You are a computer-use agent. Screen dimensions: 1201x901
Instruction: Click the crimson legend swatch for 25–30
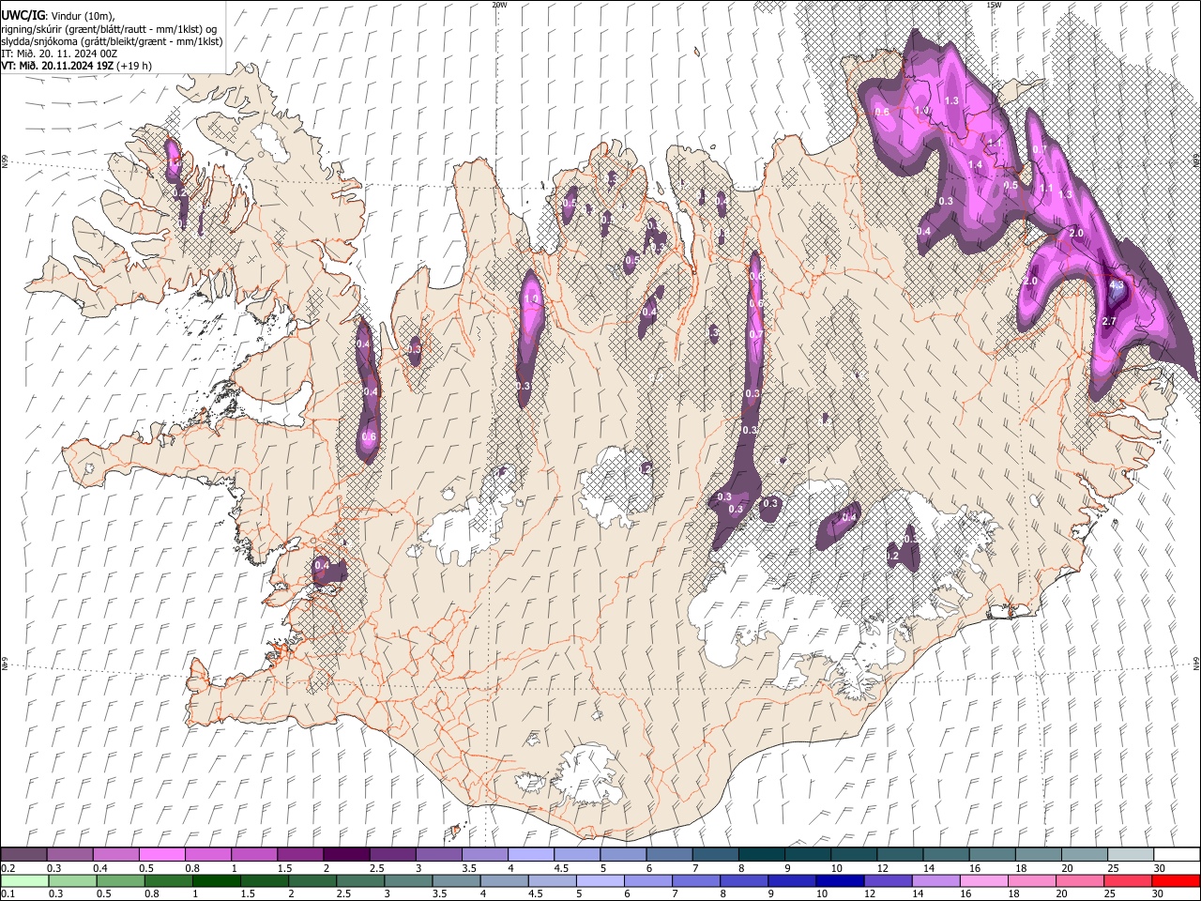tap(1128, 881)
